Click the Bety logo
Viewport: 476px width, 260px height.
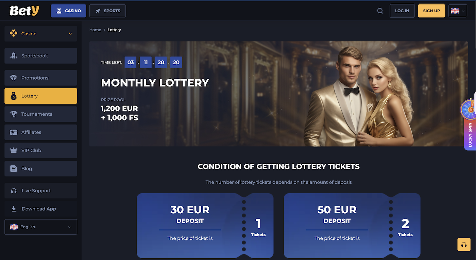tap(24, 11)
